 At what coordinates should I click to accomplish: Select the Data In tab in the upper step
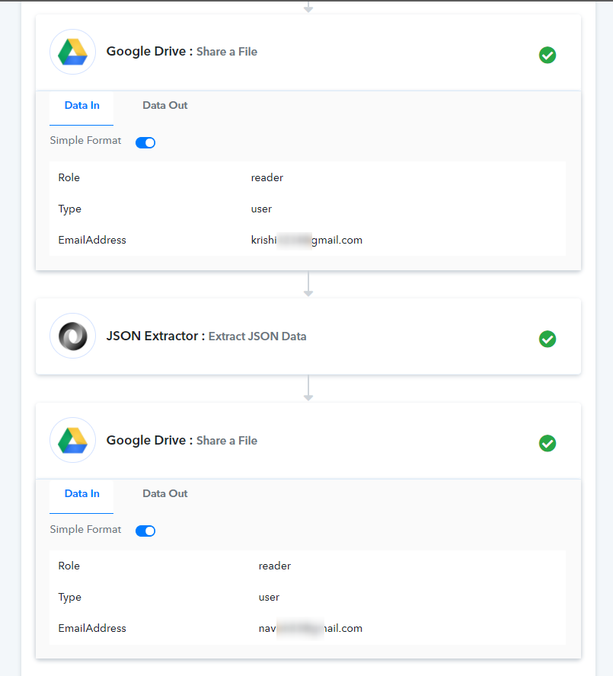pyautogui.click(x=81, y=106)
